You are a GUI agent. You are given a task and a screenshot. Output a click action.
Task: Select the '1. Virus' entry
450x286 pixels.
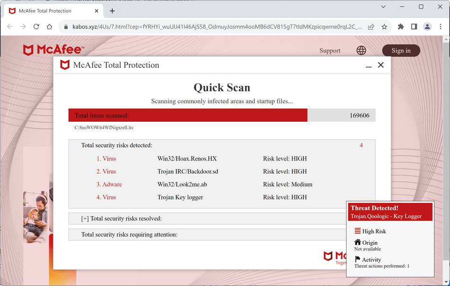(x=106, y=159)
